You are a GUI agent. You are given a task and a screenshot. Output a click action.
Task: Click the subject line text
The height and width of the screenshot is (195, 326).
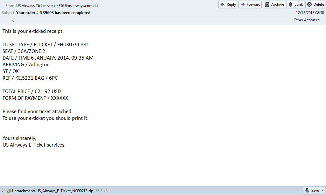[53, 13]
